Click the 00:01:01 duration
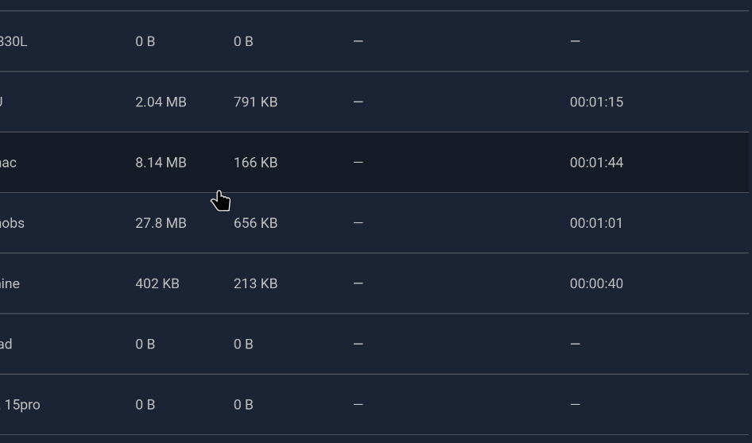 click(596, 223)
